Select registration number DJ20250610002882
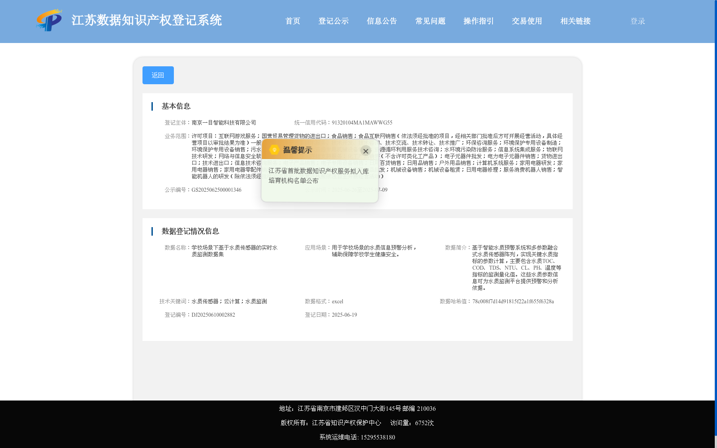 213,314
